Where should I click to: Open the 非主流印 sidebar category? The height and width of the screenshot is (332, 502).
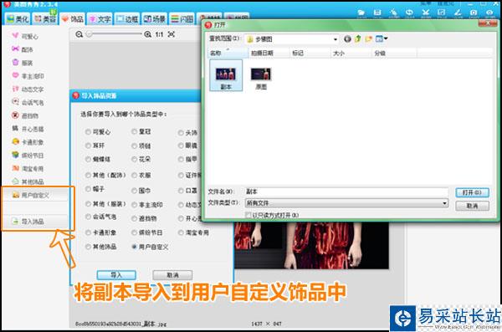coord(28,76)
